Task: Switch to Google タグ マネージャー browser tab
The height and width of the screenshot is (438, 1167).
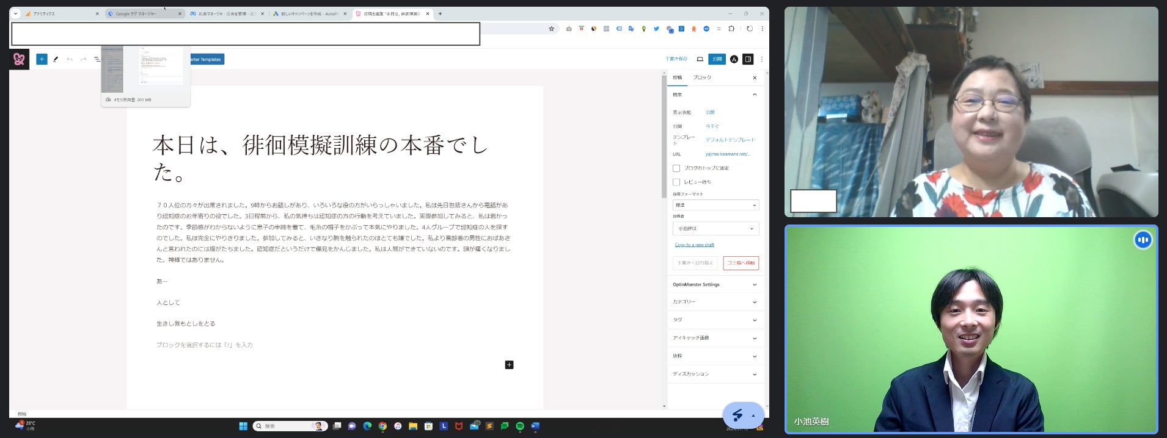Action: [142, 13]
